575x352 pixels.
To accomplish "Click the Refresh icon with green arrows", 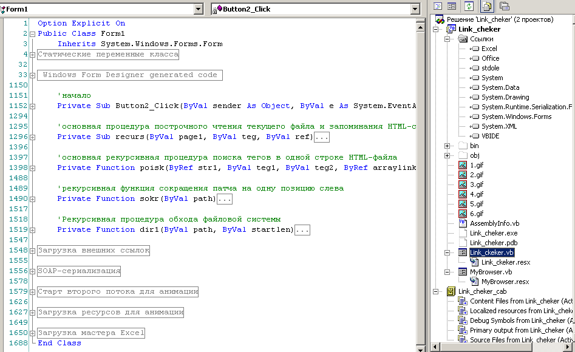I will [469, 6].
